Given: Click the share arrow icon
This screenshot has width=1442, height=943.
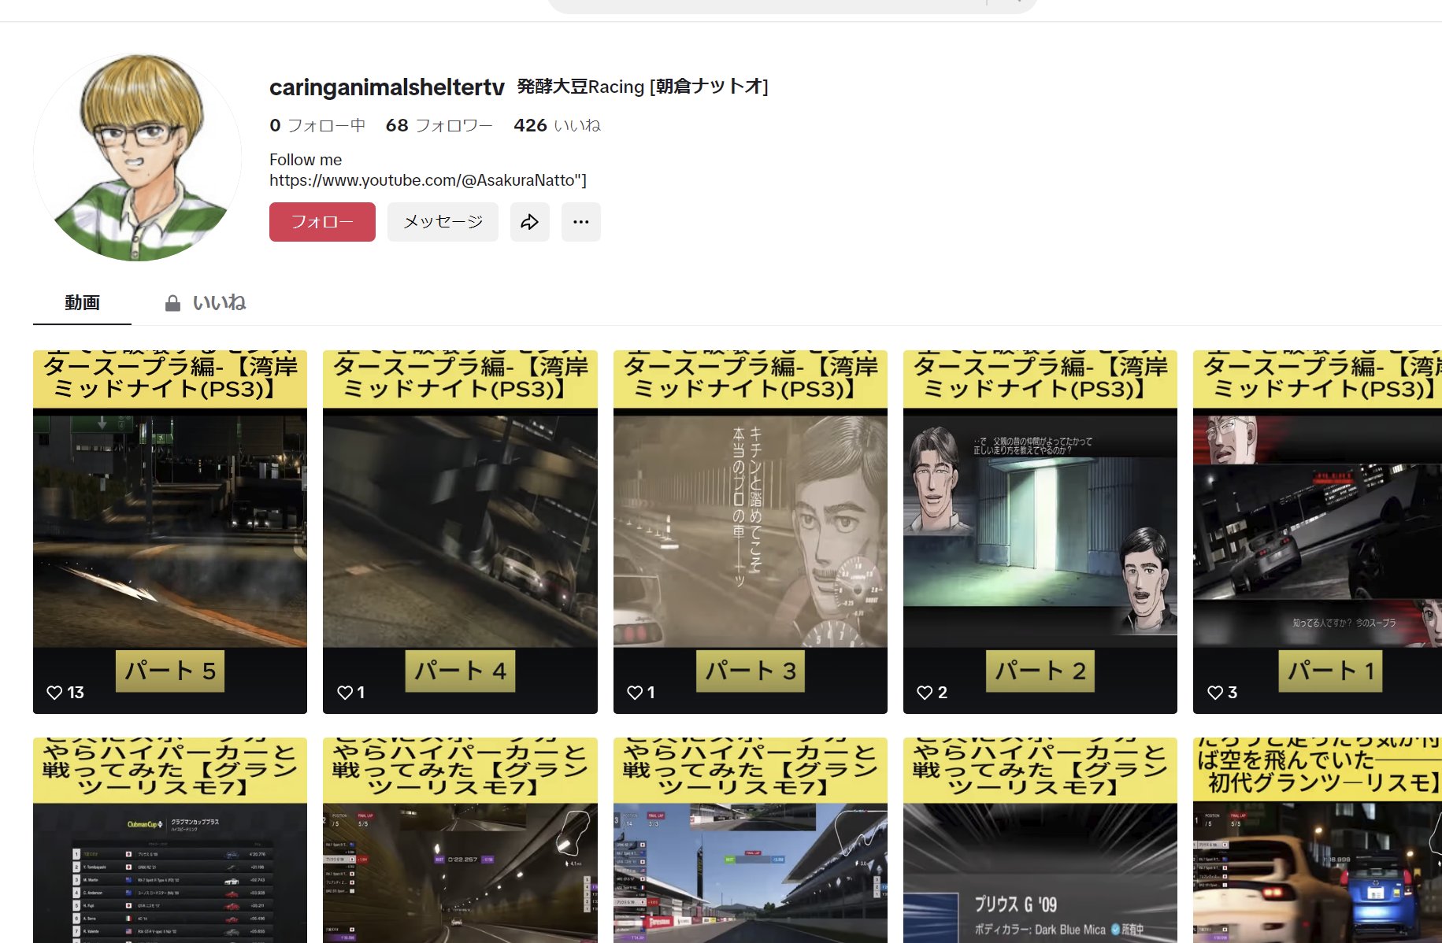Looking at the screenshot, I should (530, 222).
